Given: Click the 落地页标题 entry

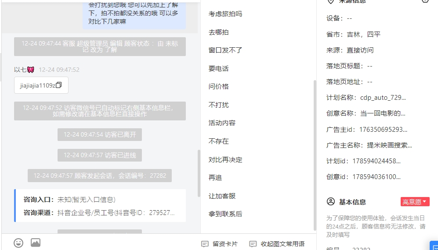Looking at the screenshot, I should [x=349, y=66].
